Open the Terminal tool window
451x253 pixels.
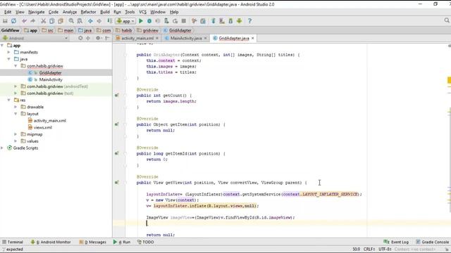click(x=13, y=242)
